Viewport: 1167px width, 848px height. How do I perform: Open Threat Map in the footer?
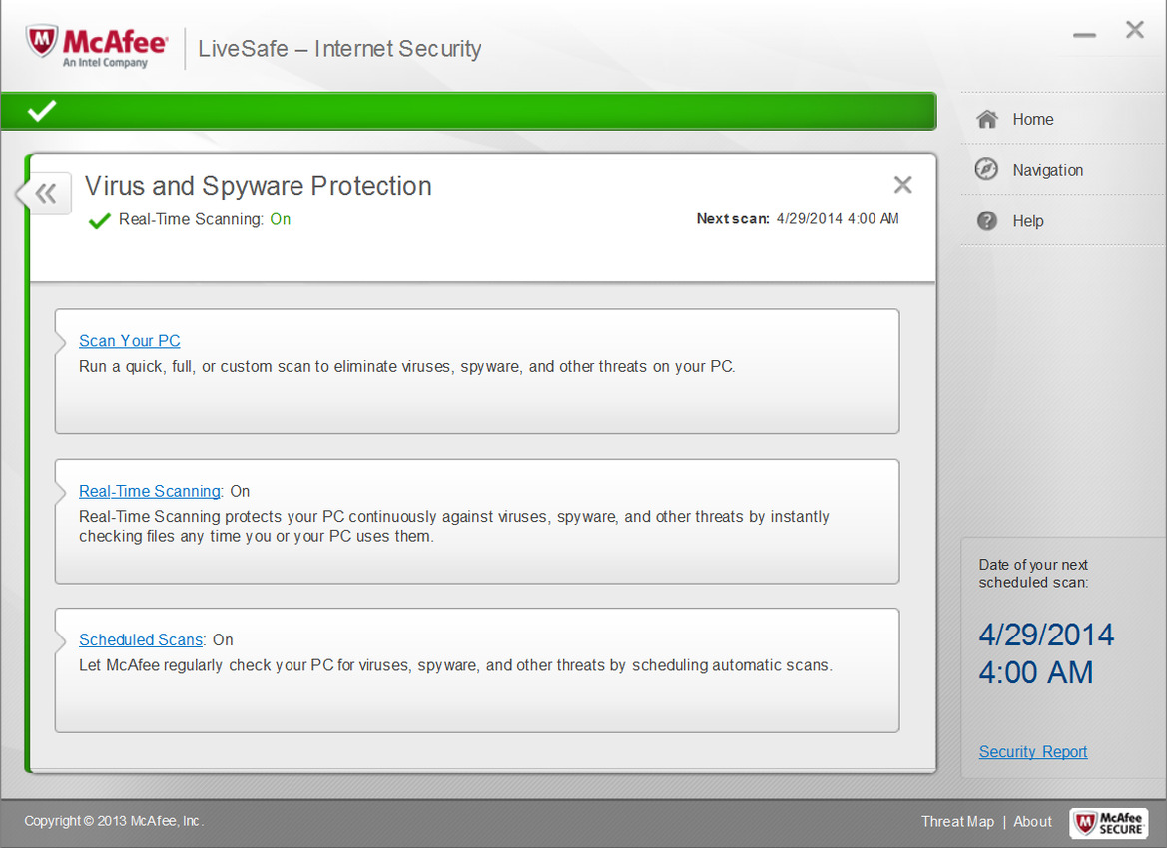coord(957,821)
